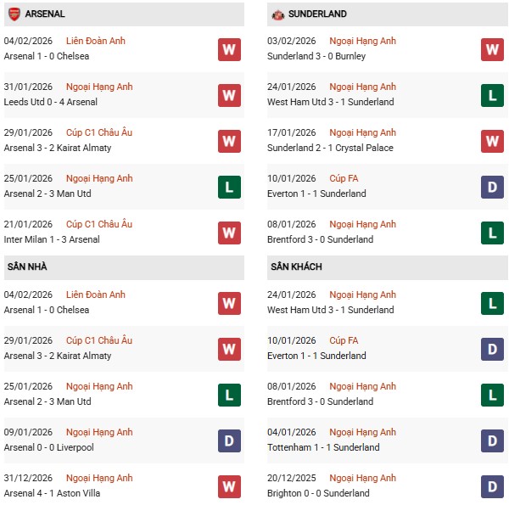509x505 pixels.
Task: Click the W badge beside Sunderland 3 - 0 Burnley
Action: coord(492,49)
